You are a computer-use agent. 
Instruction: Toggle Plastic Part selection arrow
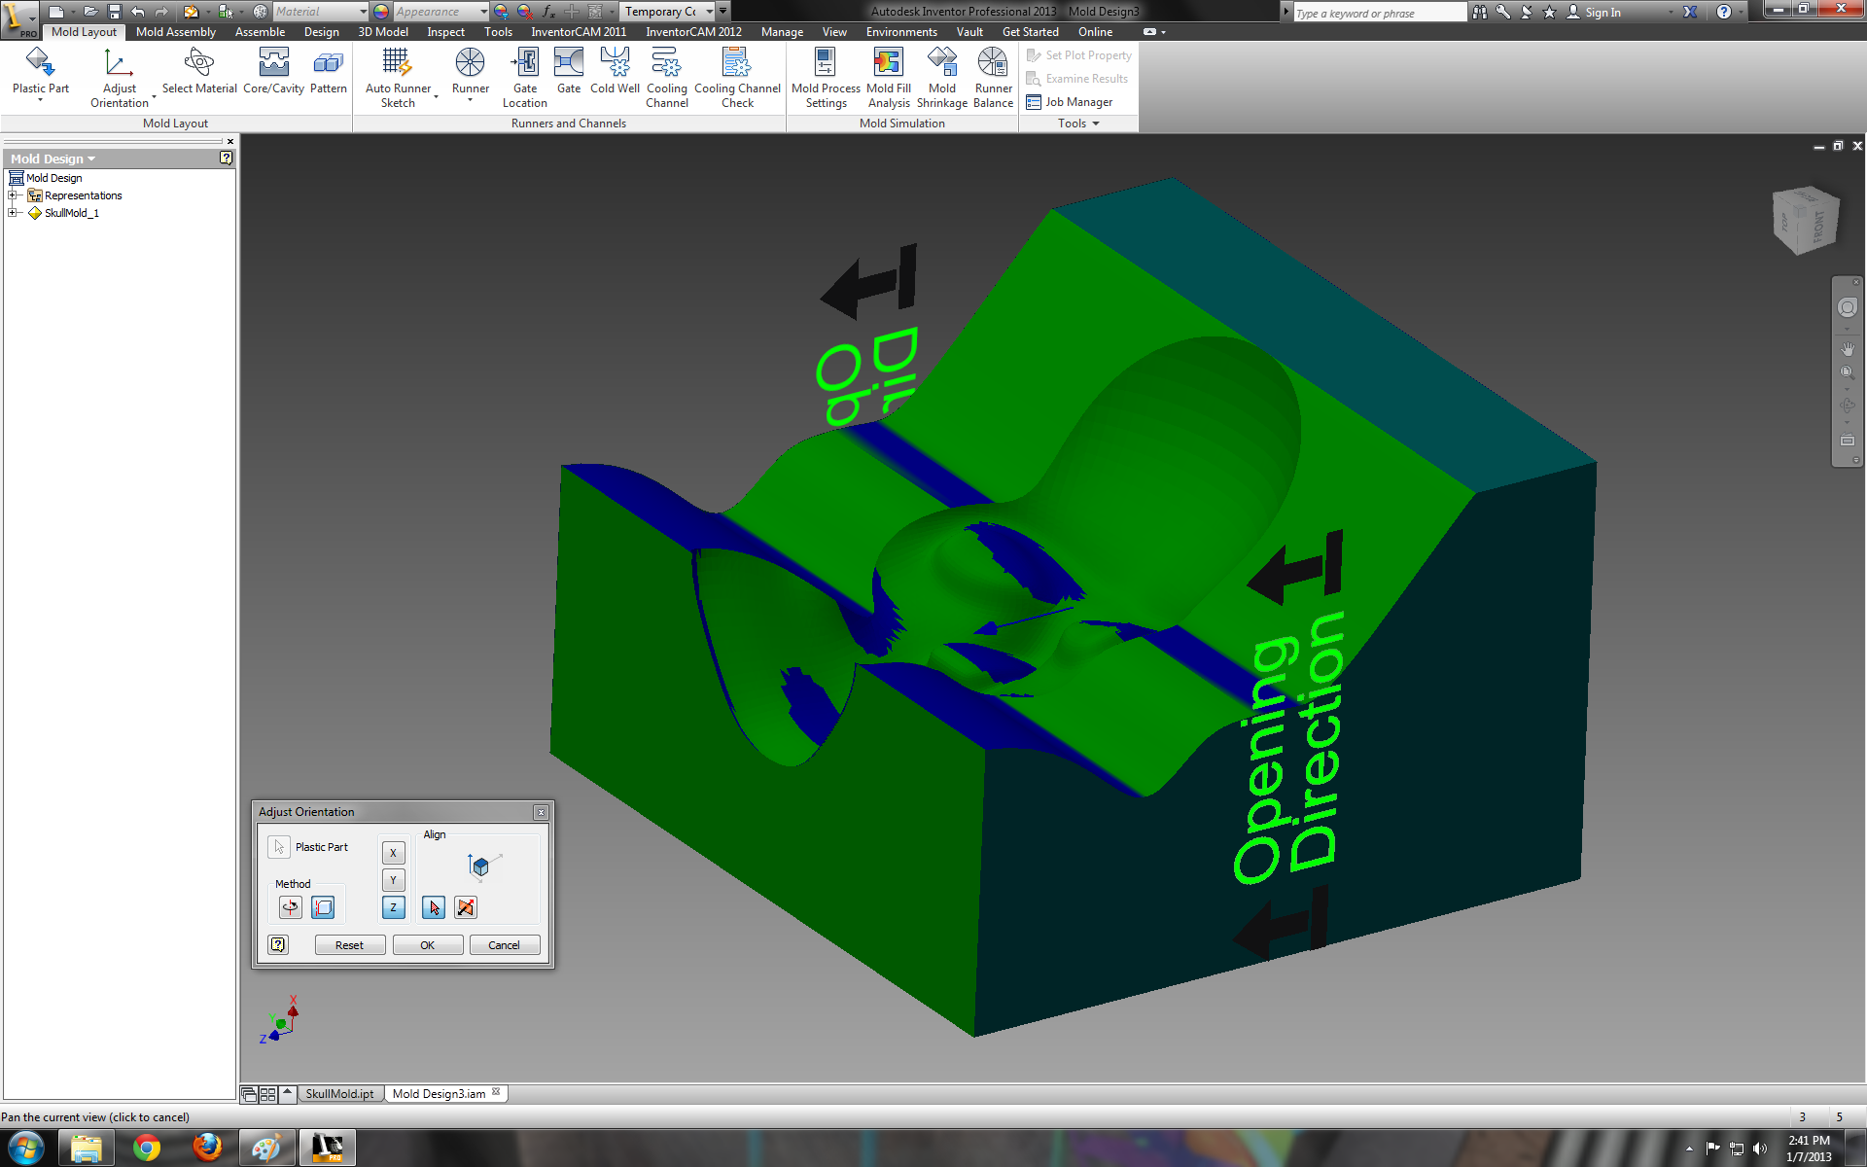pyautogui.click(x=279, y=847)
